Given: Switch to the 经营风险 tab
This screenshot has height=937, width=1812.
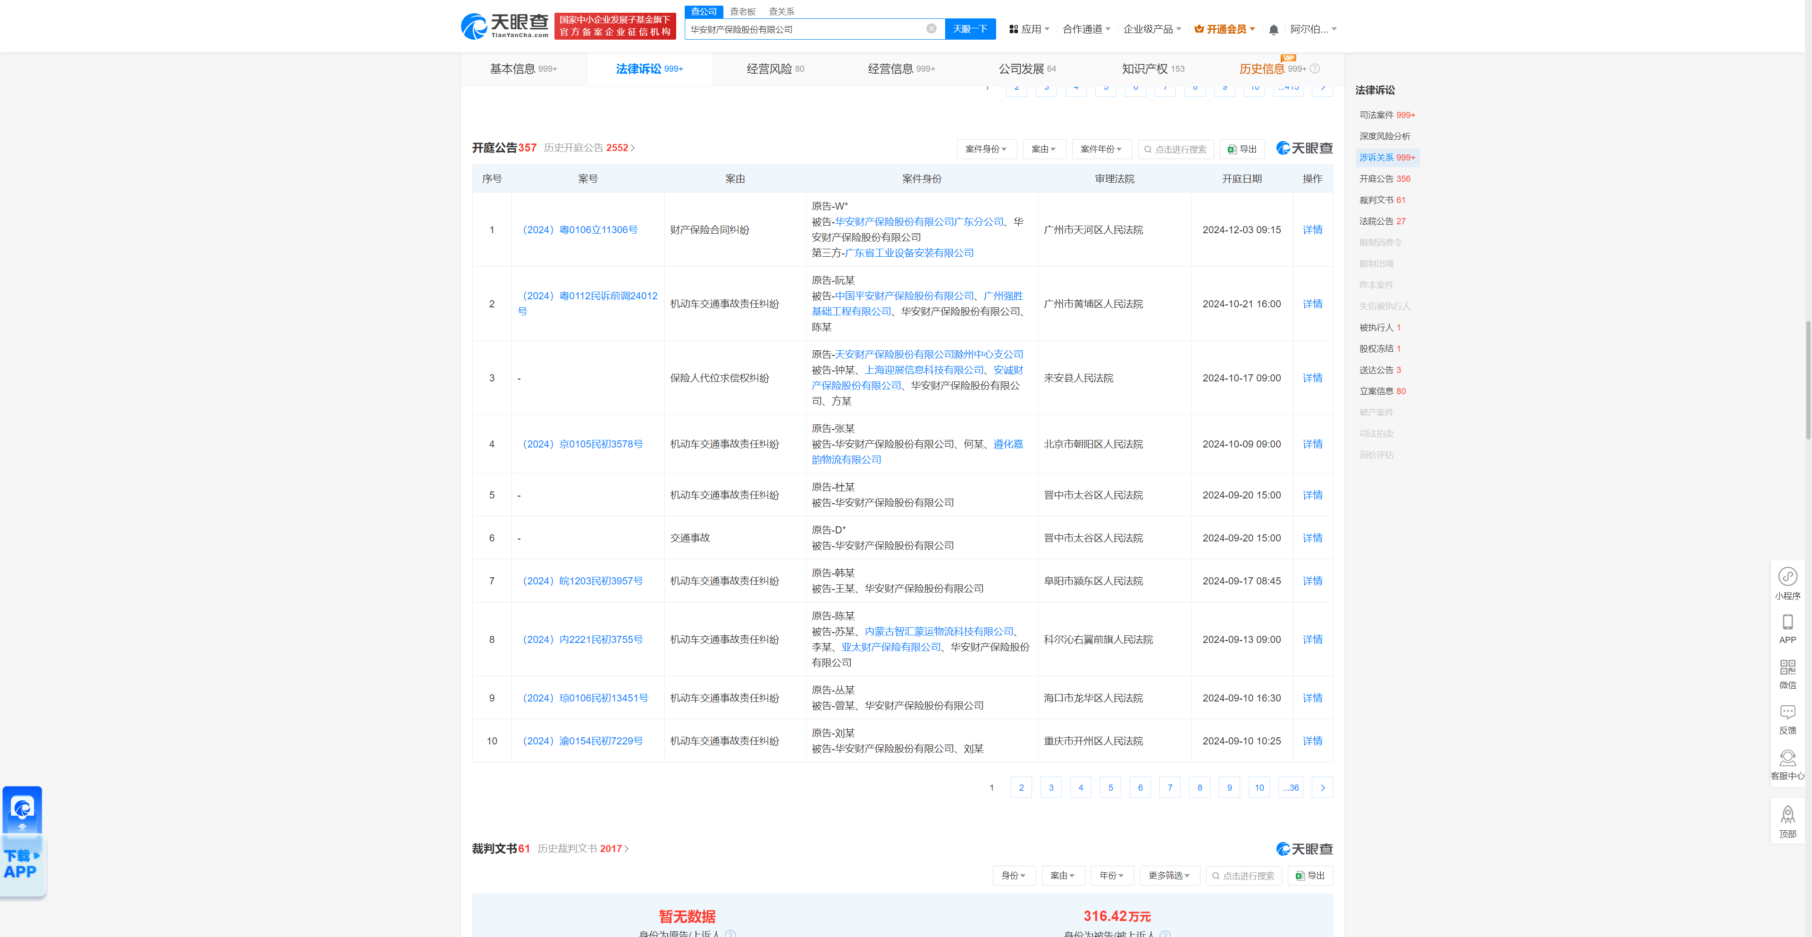Looking at the screenshot, I should tap(775, 69).
